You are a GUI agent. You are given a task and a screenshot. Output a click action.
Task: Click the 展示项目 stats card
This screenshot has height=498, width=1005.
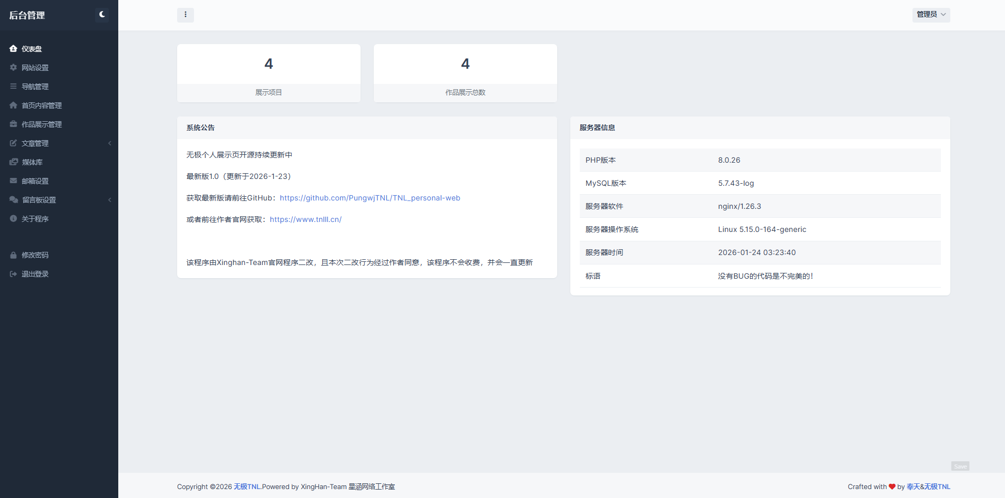tap(269, 73)
